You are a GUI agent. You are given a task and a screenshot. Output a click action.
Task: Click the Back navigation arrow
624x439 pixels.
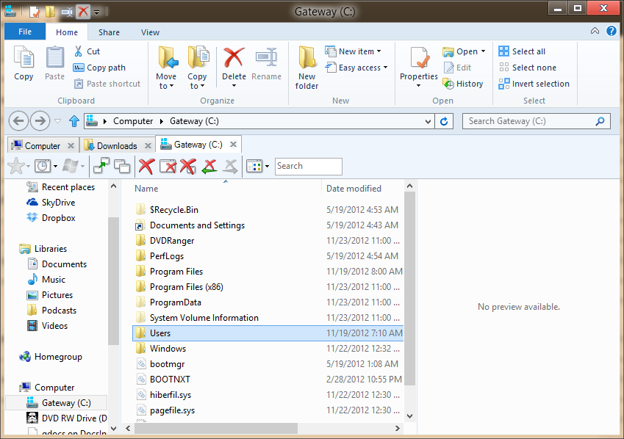(18, 121)
